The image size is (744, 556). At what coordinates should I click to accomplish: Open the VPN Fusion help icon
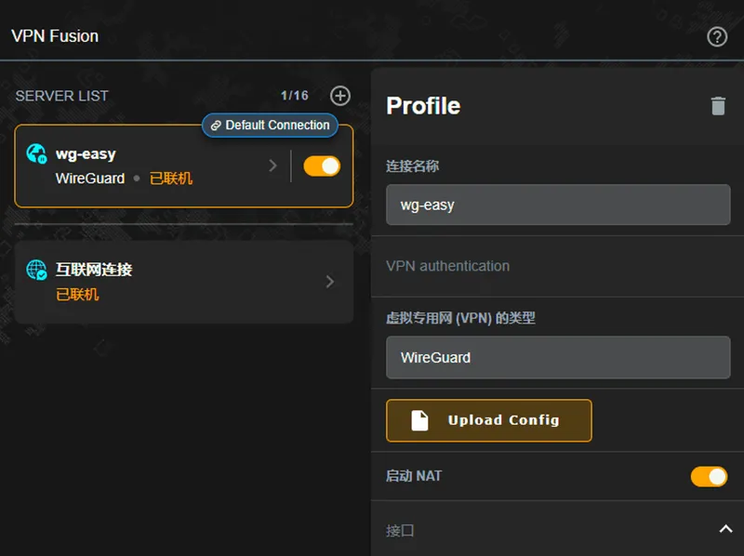717,37
